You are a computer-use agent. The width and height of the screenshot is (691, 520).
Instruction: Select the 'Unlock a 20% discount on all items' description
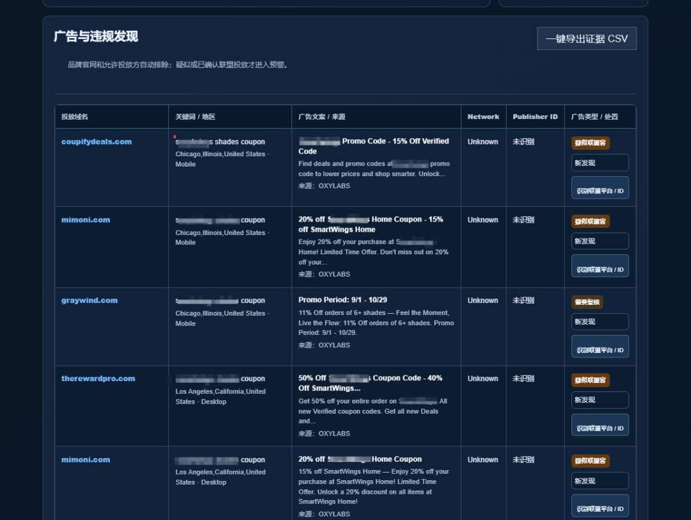[x=374, y=487]
